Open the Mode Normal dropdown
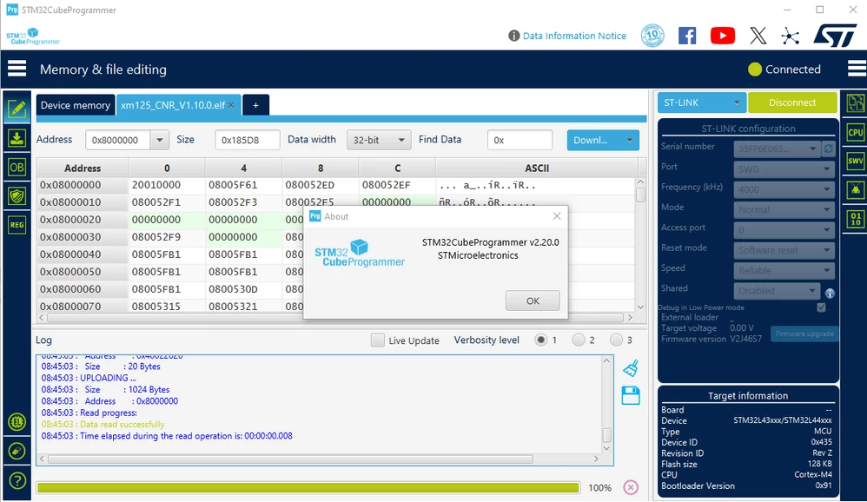This screenshot has height=502, width=867. (784, 210)
